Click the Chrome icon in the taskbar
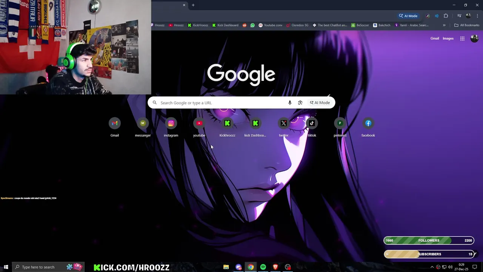This screenshot has height=272, width=483. click(x=251, y=267)
